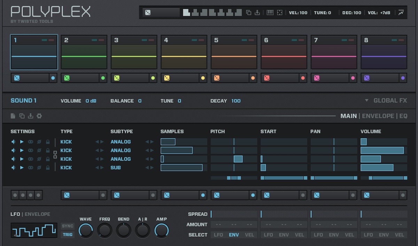Viewport: 418px width, 246px height.
Task: Randomize the PITCH column with its dice
Action: click(217, 195)
